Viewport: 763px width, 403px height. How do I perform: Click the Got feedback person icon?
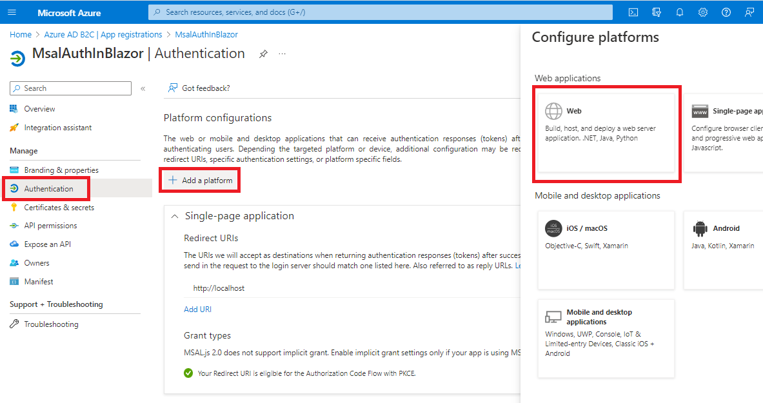(173, 88)
